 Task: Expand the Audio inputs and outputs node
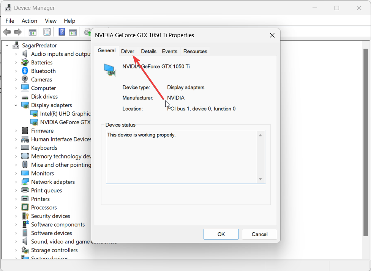16,54
